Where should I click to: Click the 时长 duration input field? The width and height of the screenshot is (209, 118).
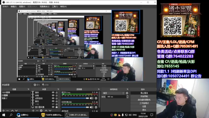coord(116,97)
